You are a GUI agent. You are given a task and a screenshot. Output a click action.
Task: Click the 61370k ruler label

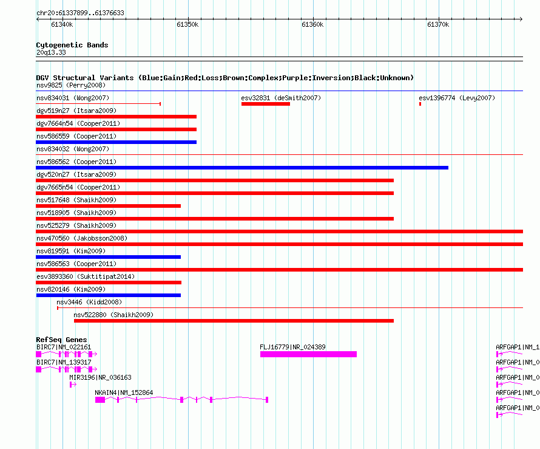pos(438,24)
